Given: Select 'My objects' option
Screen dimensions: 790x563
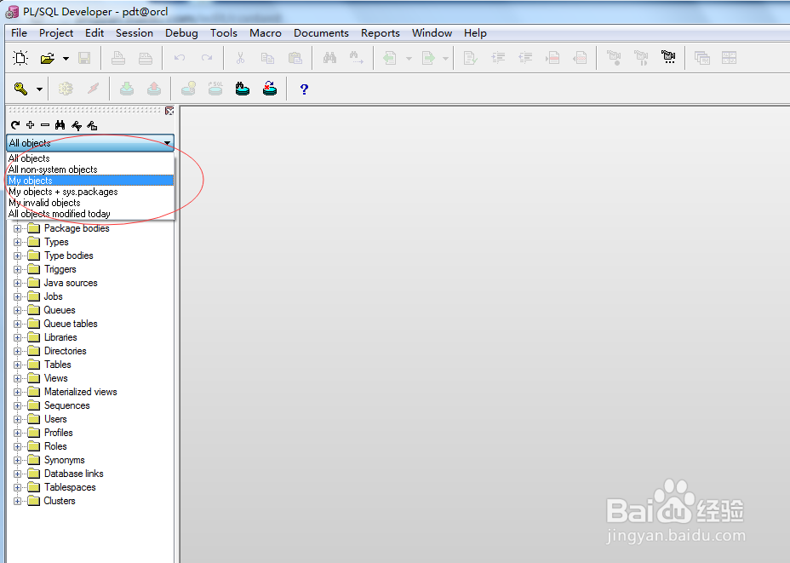Looking at the screenshot, I should pyautogui.click(x=91, y=181).
